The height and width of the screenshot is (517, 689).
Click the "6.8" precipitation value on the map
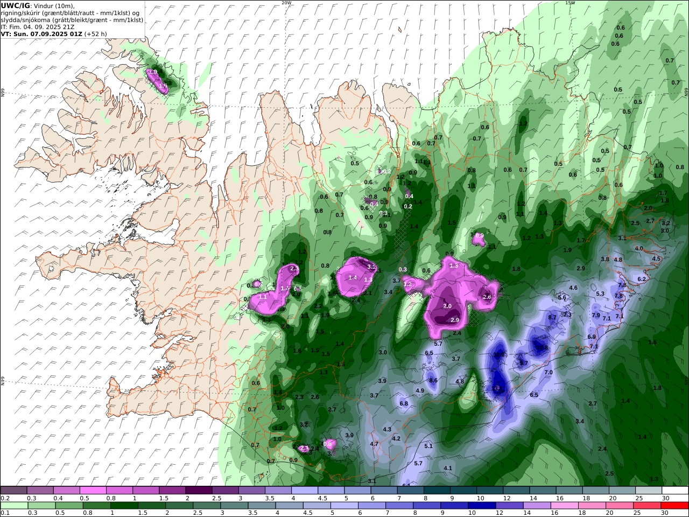[x=404, y=403]
